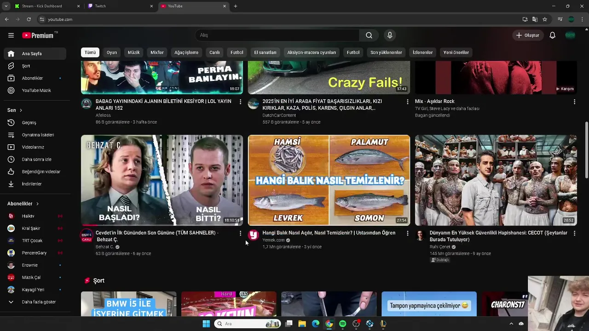Viewport: 589px width, 331px height.
Task: Expand Daha fazla göster
Action: (x=35, y=302)
